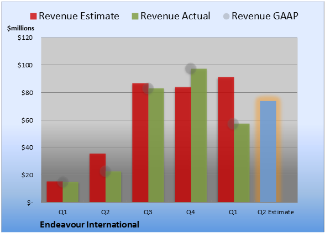Click the GAAP dot above Q3
Screen dimensions: 325x233
click(148, 88)
